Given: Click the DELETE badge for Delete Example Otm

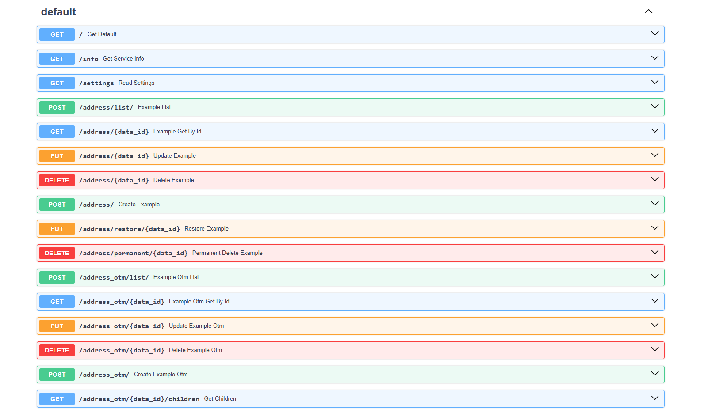Looking at the screenshot, I should click(x=57, y=350).
